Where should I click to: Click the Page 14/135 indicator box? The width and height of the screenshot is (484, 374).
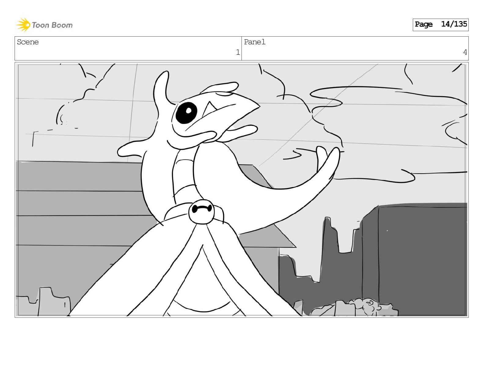(x=440, y=24)
